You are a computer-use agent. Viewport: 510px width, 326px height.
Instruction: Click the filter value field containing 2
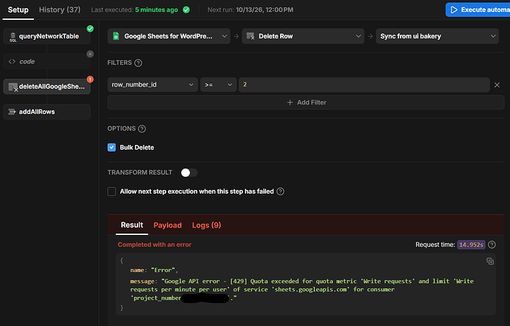click(364, 84)
